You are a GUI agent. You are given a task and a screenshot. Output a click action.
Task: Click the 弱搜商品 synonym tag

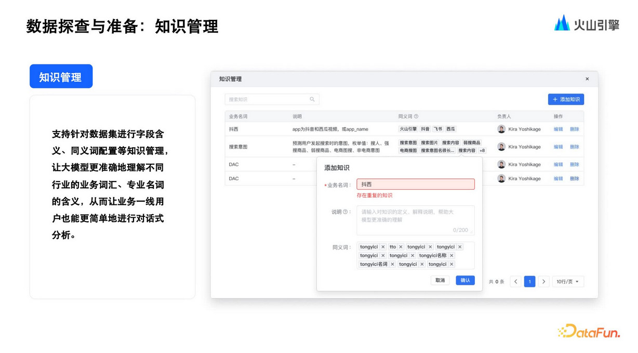tap(472, 142)
